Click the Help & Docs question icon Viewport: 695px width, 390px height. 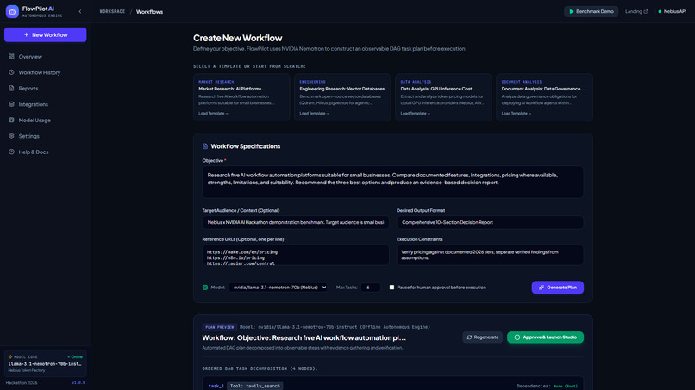tap(11, 152)
